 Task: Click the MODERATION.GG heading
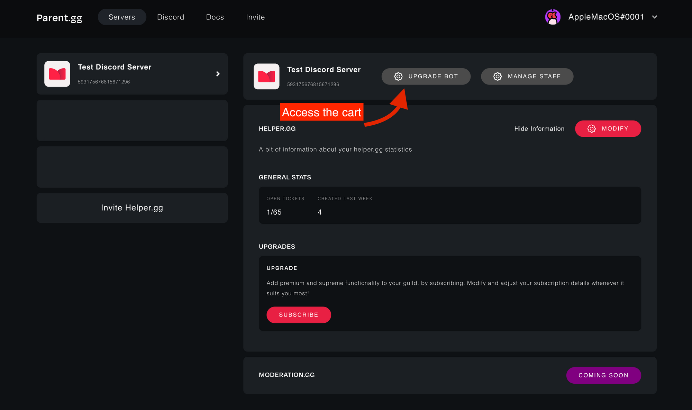[x=286, y=375]
